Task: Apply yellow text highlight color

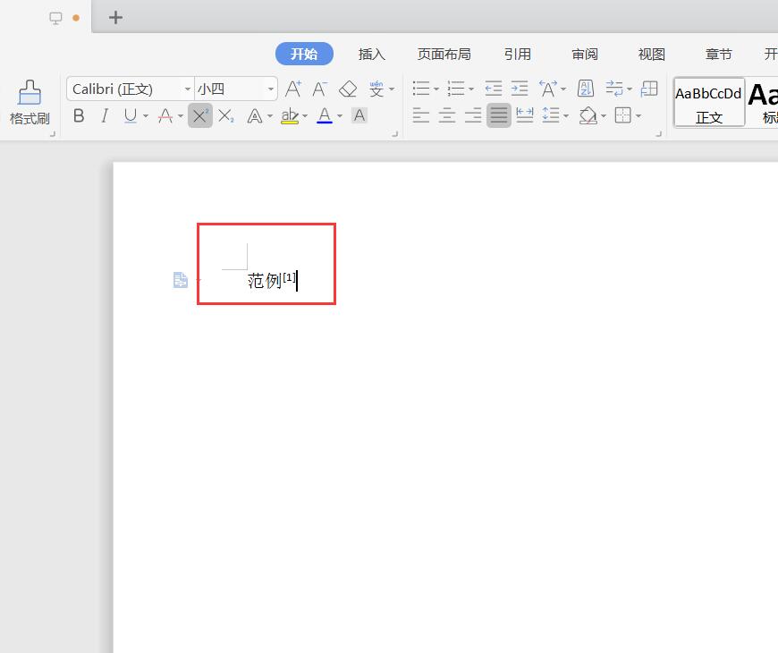Action: 289,115
